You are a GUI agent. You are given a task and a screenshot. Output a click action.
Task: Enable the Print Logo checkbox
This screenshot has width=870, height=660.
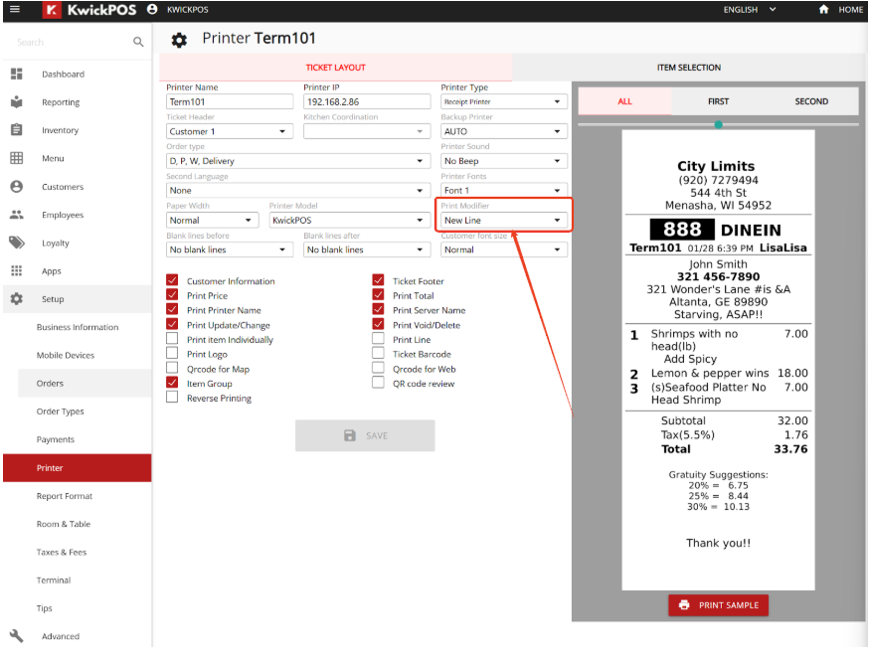coord(172,353)
